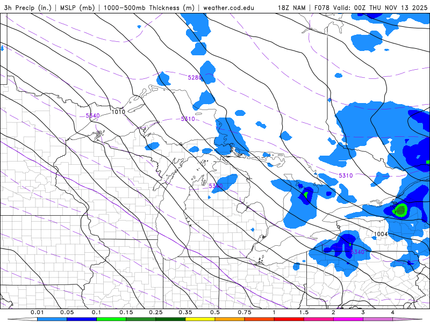The height and width of the screenshot is (322, 430).
Task: Click the "0.01" legend value
Action: coord(37,312)
